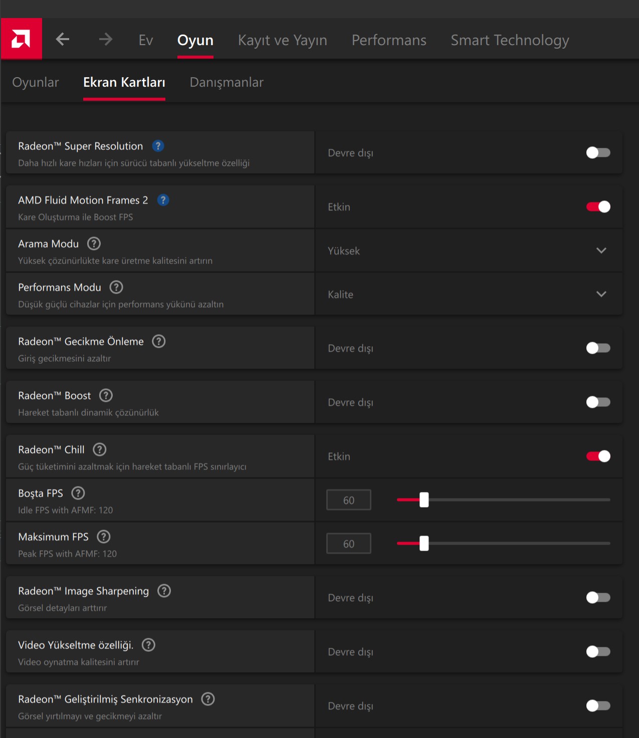Screen dimensions: 639x738
Task: Disable AMD Fluid Motion Frames 2 toggle
Action: 598,206
